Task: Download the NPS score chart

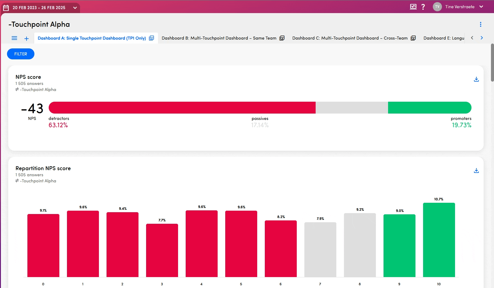Action: pyautogui.click(x=476, y=79)
